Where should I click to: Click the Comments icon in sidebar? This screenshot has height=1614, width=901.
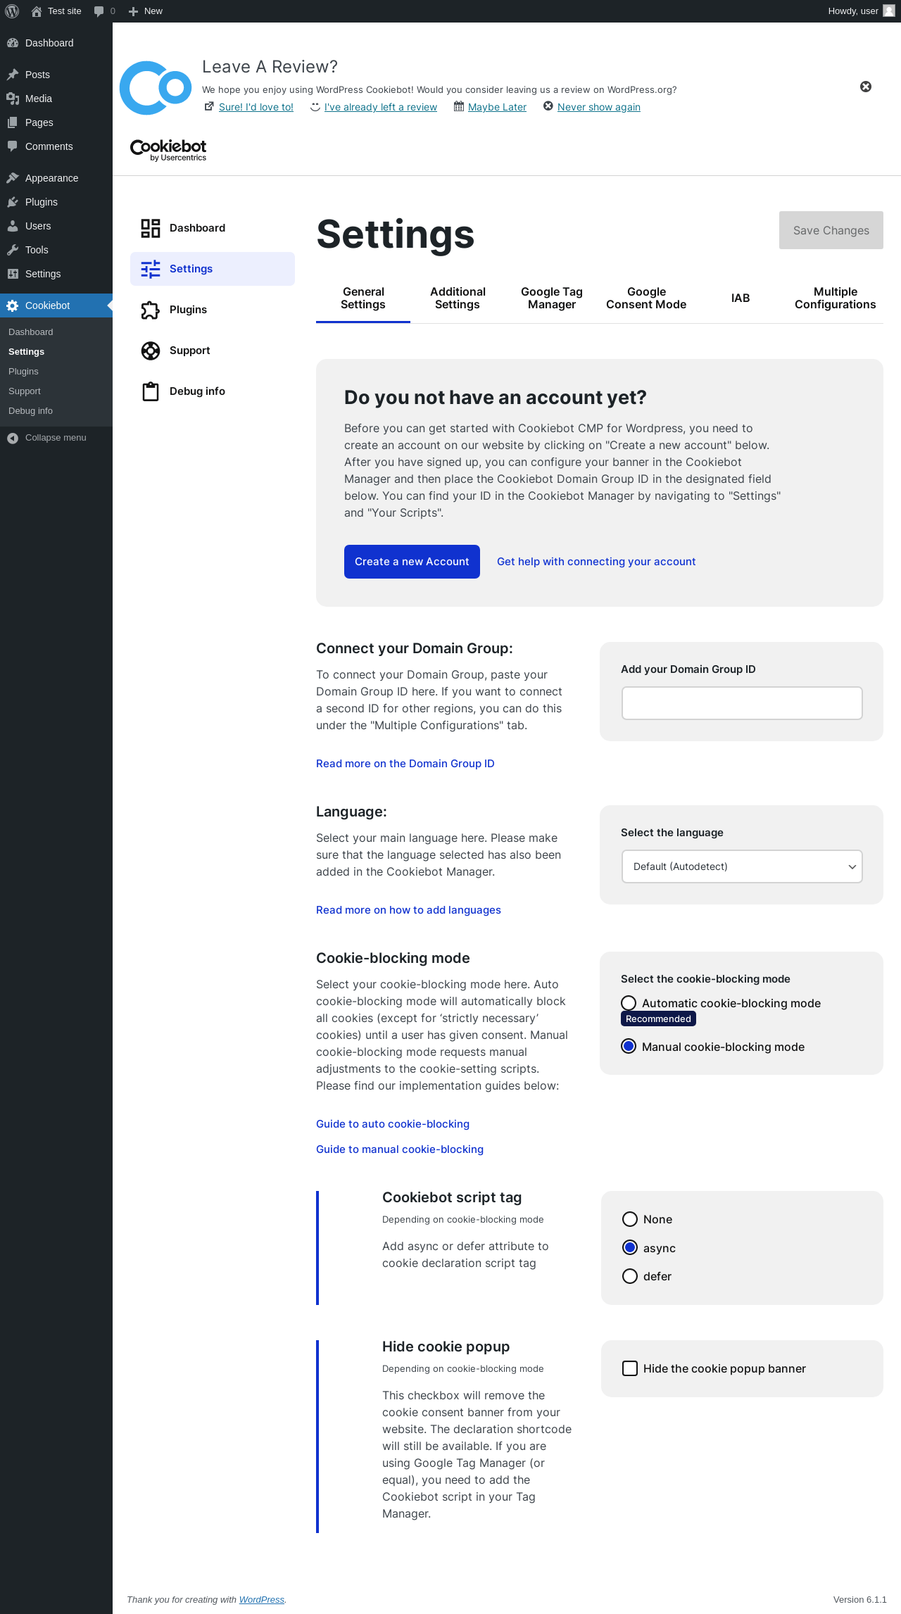tap(13, 146)
